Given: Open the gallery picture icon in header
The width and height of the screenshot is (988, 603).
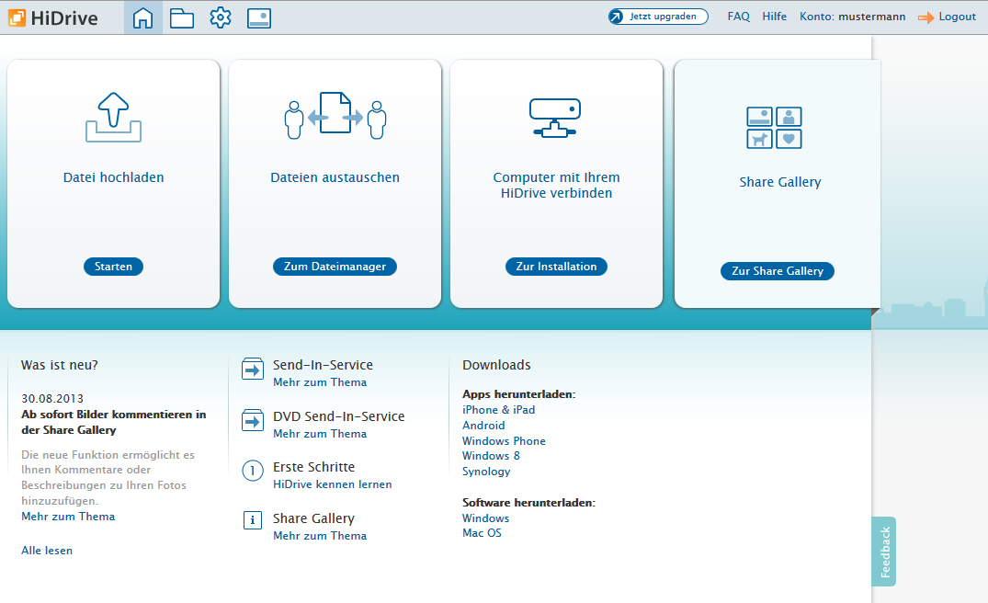Looking at the screenshot, I should click(x=259, y=17).
